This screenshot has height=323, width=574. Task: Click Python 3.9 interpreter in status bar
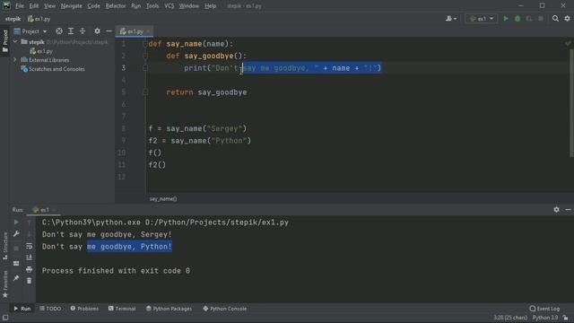(x=545, y=318)
